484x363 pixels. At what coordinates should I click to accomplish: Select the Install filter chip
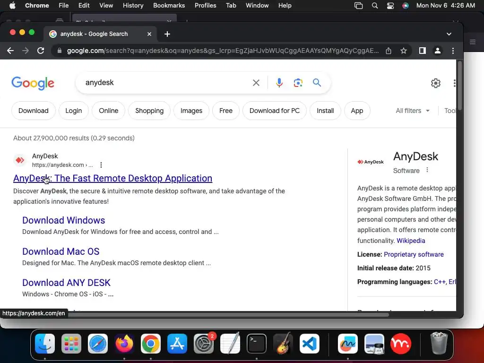click(x=325, y=111)
